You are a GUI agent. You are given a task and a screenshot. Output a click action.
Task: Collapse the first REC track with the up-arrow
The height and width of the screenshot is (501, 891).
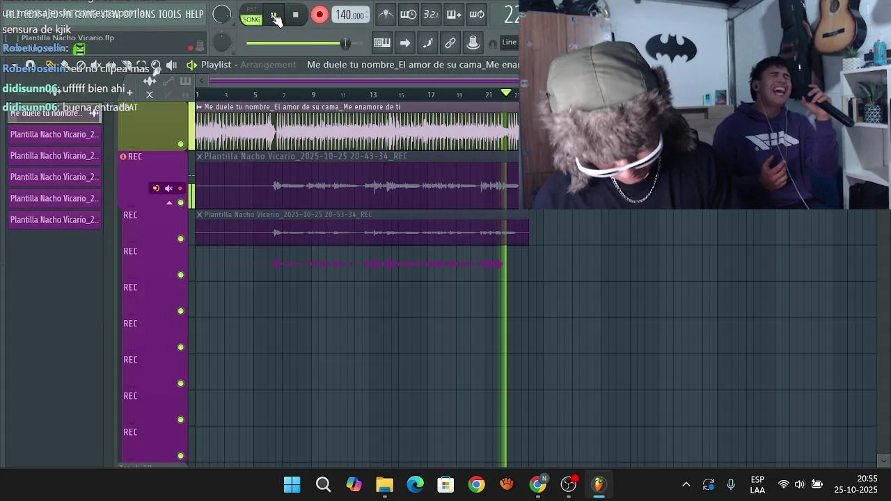tap(169, 202)
